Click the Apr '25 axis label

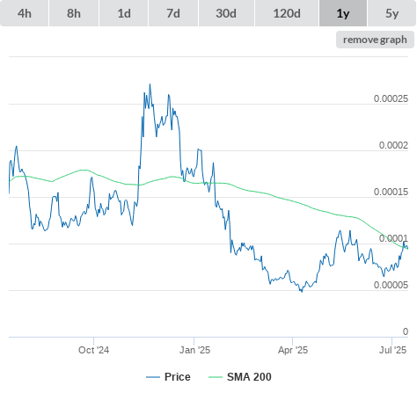[293, 350]
